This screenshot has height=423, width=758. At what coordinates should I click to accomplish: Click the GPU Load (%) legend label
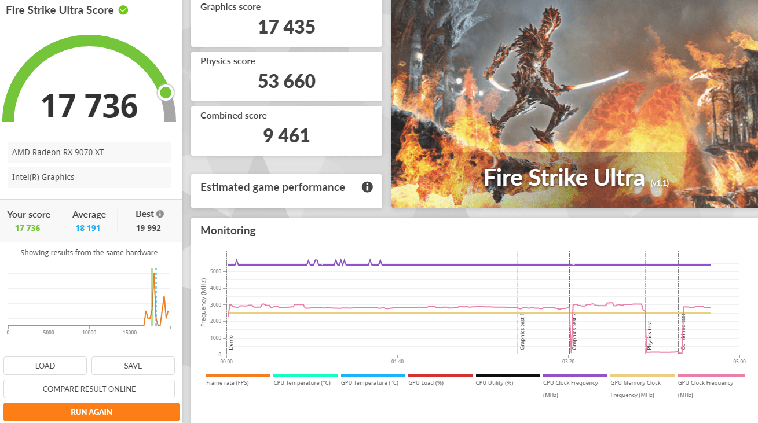pyautogui.click(x=426, y=383)
